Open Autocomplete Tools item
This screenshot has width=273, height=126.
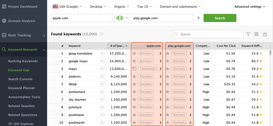click(x=24, y=97)
